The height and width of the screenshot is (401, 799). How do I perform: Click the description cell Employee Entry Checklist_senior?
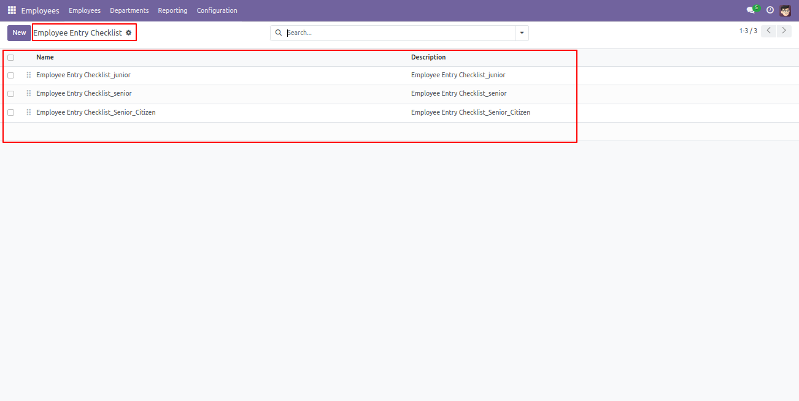(459, 93)
